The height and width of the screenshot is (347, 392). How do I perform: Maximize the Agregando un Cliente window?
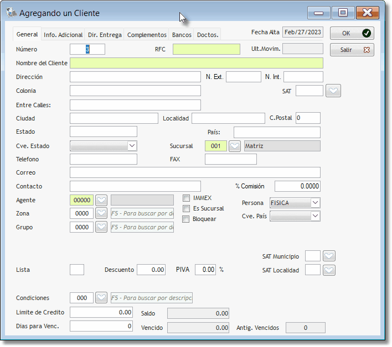[x=343, y=13]
